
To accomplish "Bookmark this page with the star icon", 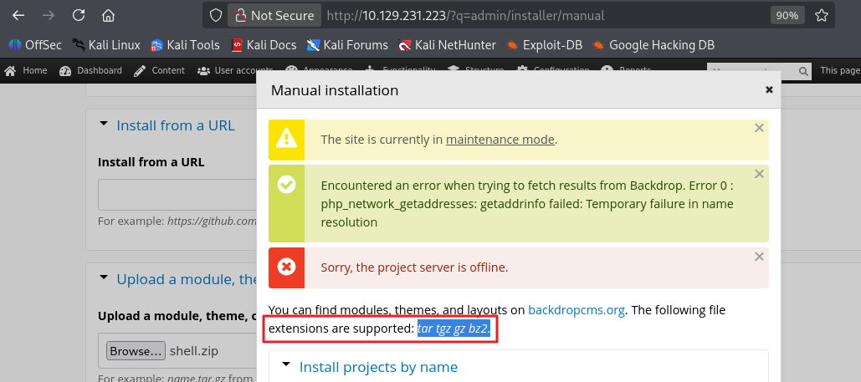I will pos(822,15).
